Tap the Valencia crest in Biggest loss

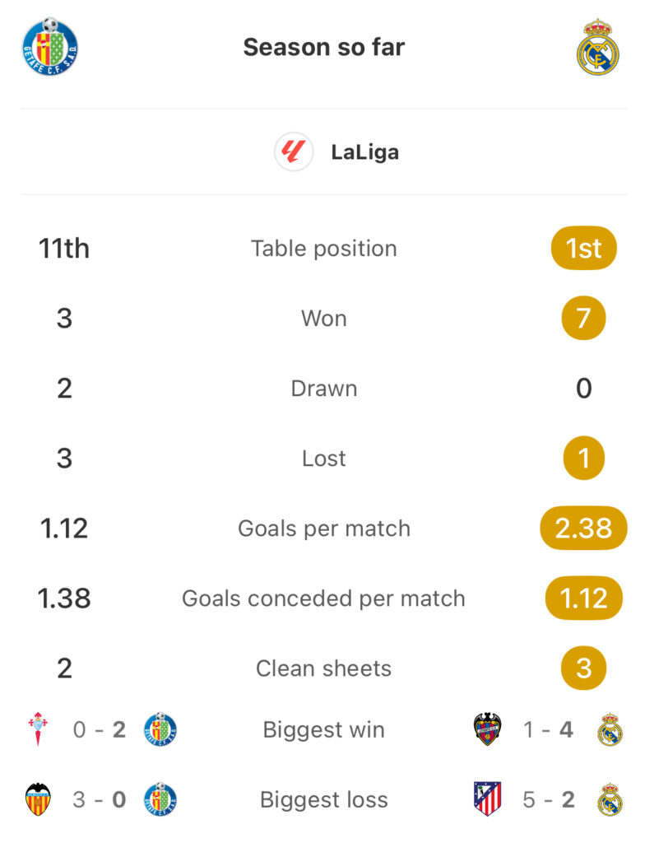click(x=38, y=800)
